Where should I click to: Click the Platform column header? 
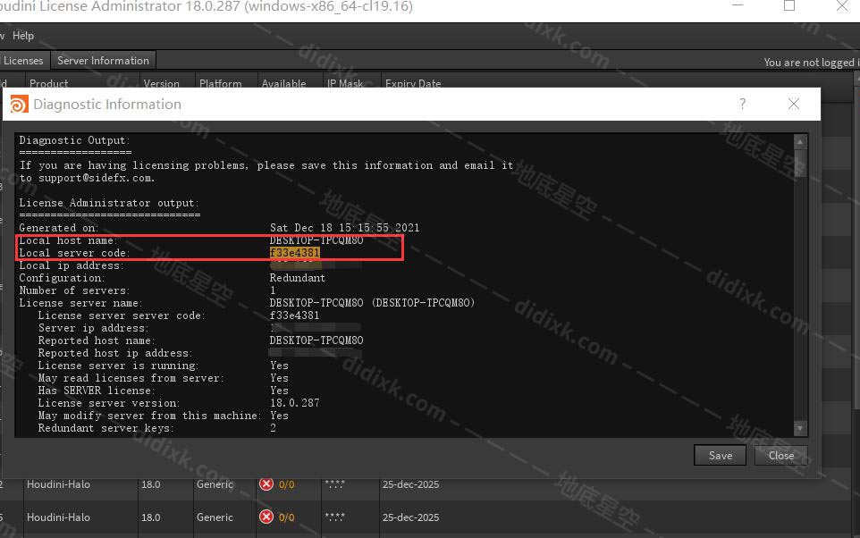pos(221,83)
